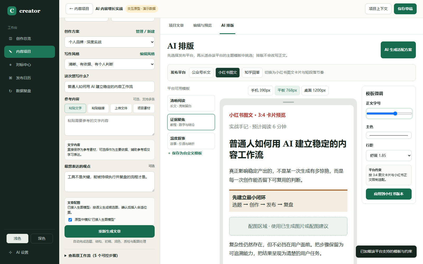
Task: Select 清晰阅读 template card
Action: pyautogui.click(x=191, y=103)
